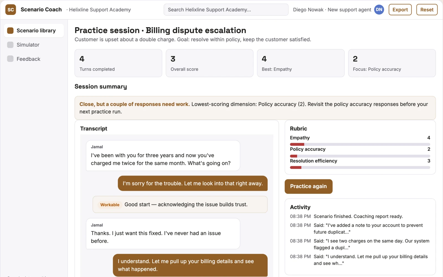Click the Resolution efficiency score bar
The height and width of the screenshot is (277, 443).
[x=360, y=167]
